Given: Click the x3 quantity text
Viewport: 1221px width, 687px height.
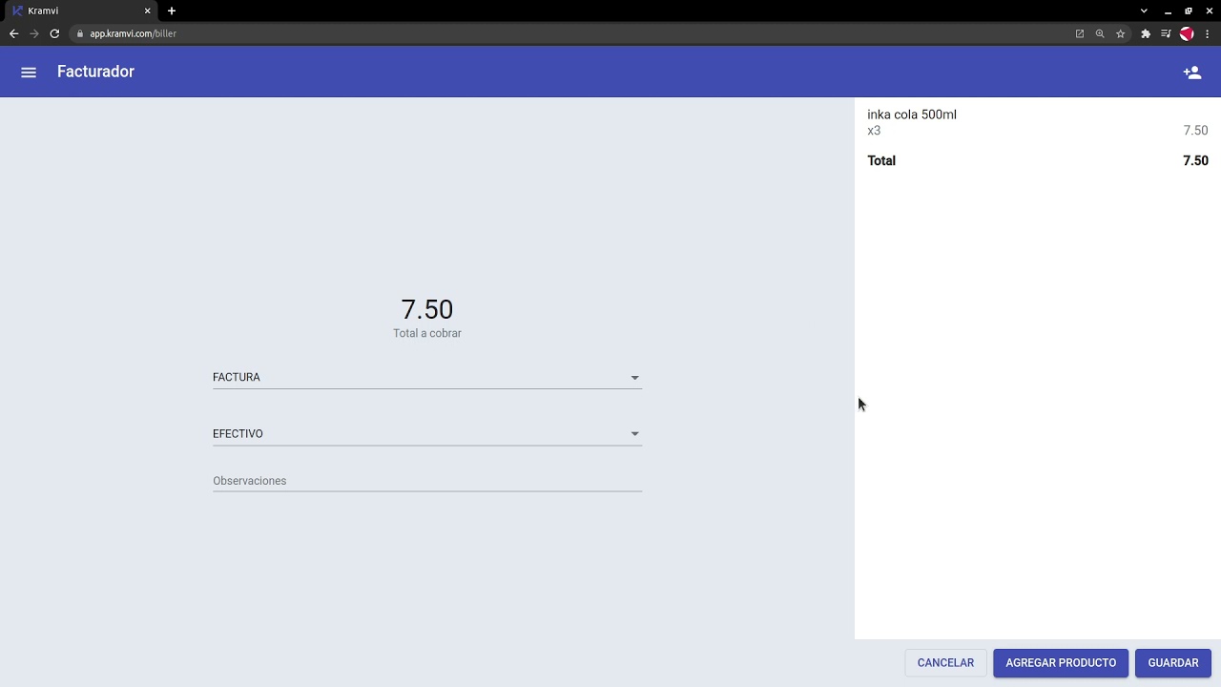Looking at the screenshot, I should 874,131.
